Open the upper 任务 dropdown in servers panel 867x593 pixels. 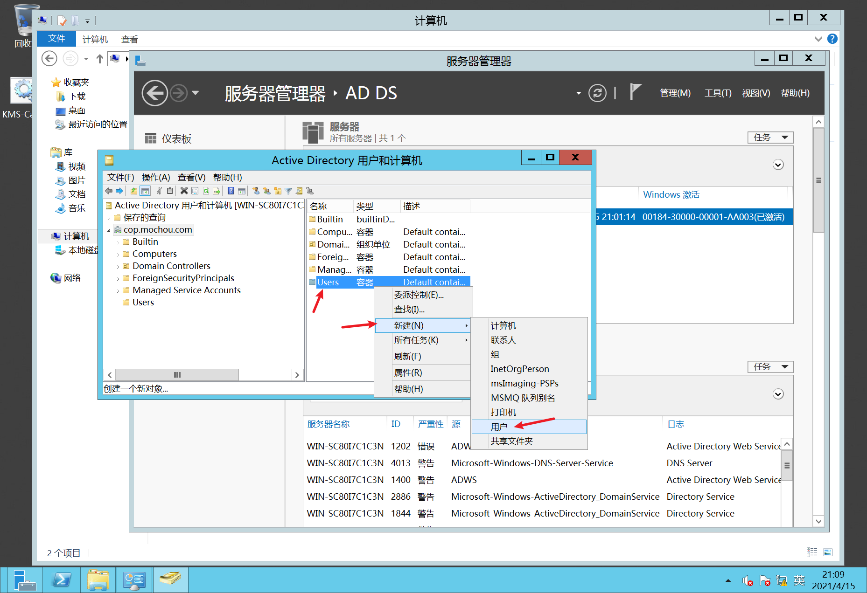point(770,138)
